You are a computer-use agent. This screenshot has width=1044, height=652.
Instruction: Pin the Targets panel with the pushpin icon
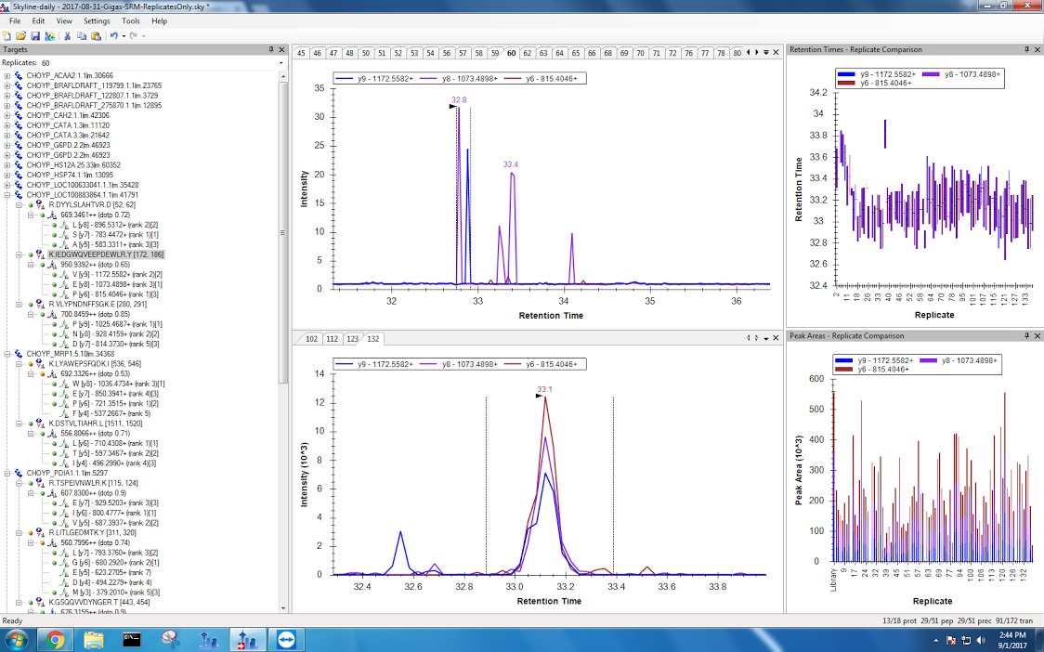pyautogui.click(x=271, y=49)
